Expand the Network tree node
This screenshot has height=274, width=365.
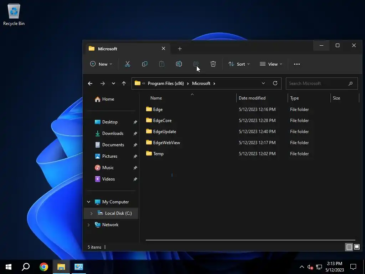(x=88, y=225)
